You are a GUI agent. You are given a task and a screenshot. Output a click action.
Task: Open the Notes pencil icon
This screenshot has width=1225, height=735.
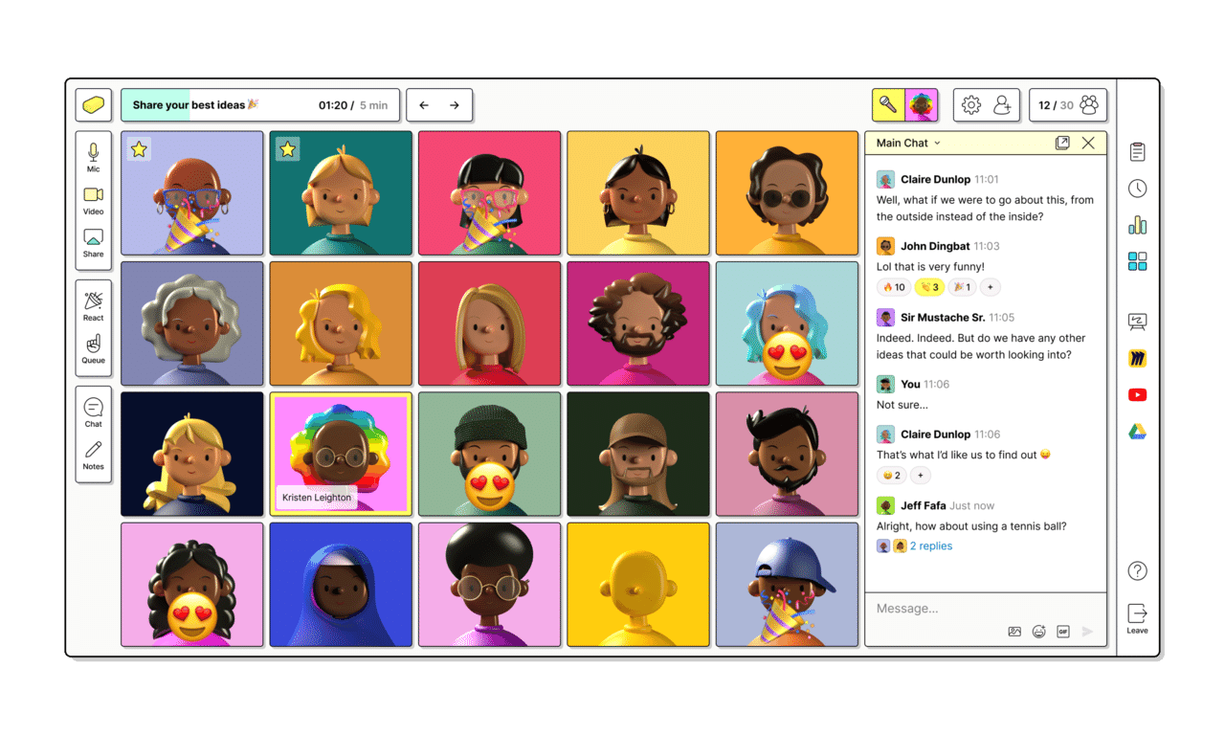click(94, 454)
